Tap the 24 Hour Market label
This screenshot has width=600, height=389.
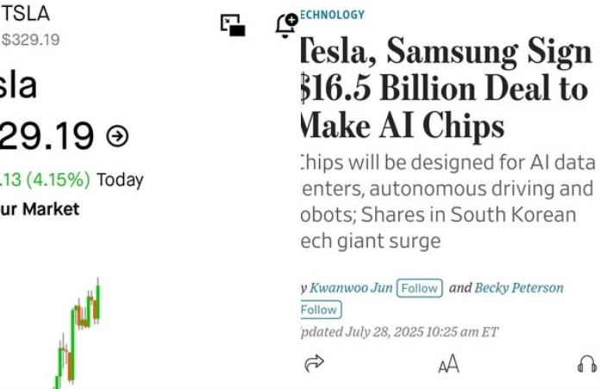click(40, 209)
